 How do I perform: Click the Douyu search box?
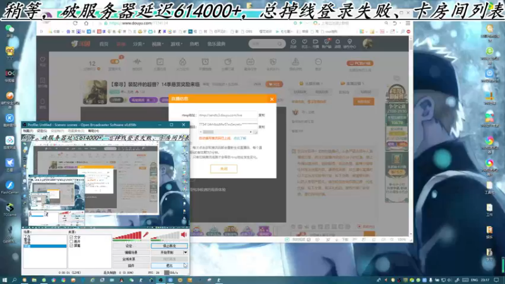(266, 44)
